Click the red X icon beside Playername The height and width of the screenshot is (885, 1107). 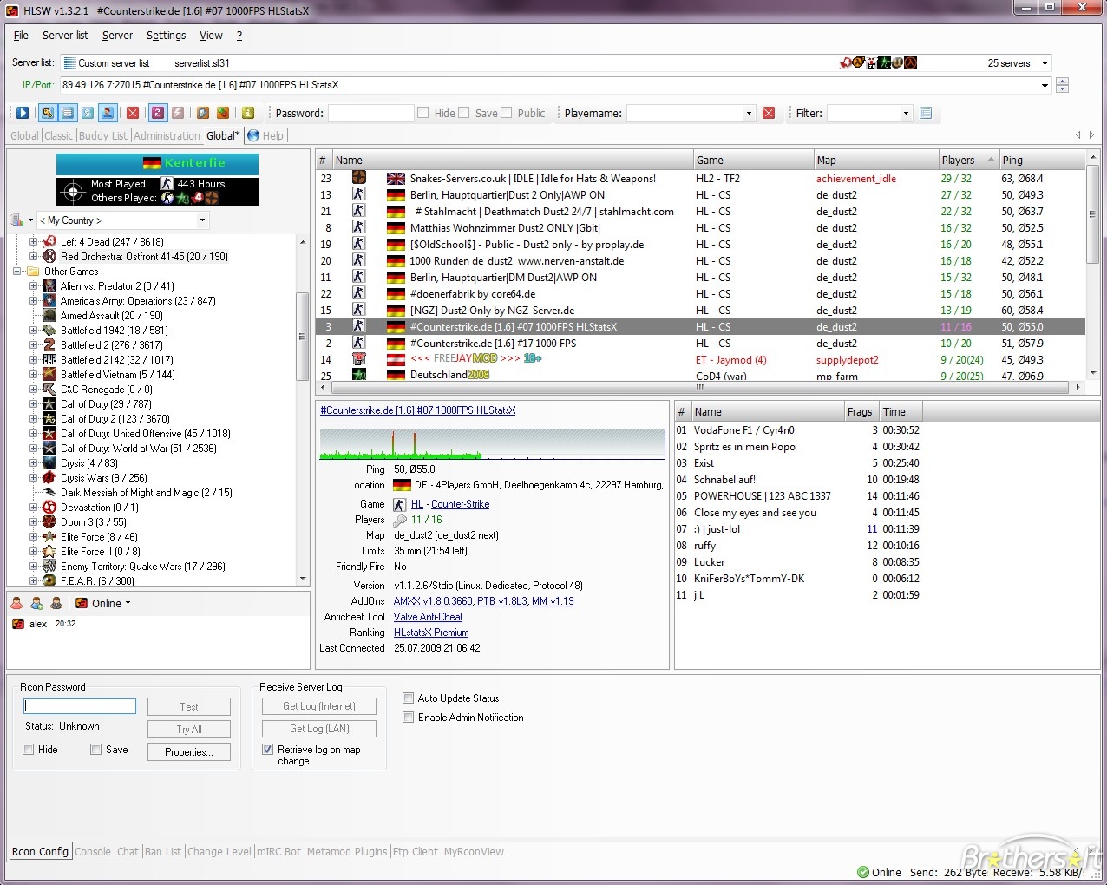(768, 113)
